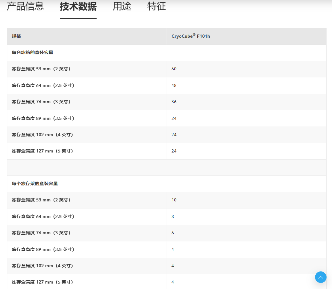
Task: Click the value 10 cell
Action: (x=247, y=200)
